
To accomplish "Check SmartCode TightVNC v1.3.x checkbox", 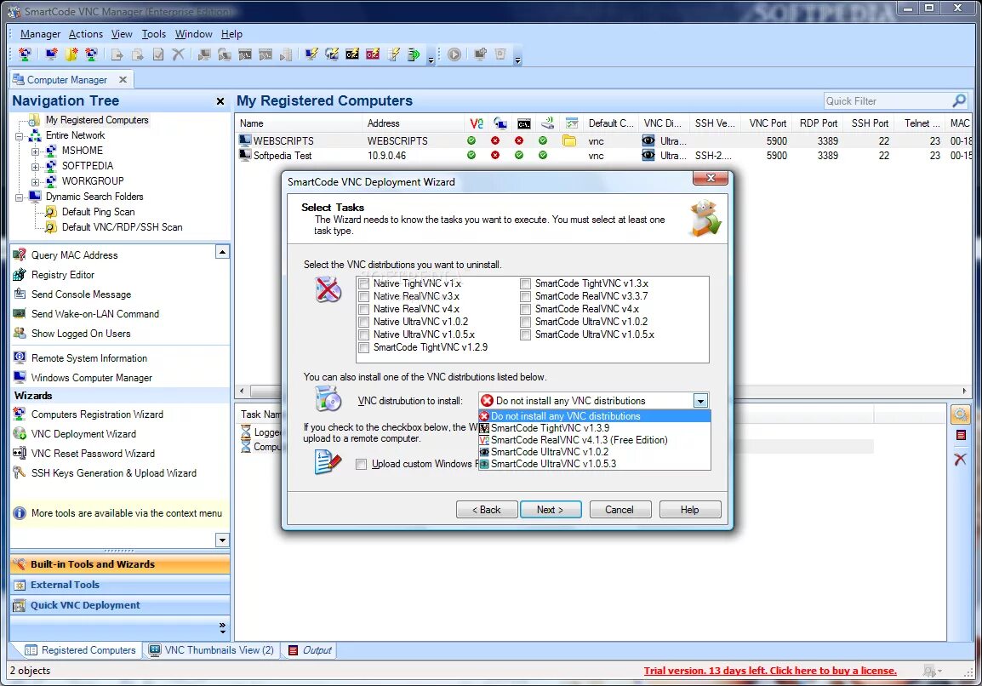I will 525,283.
